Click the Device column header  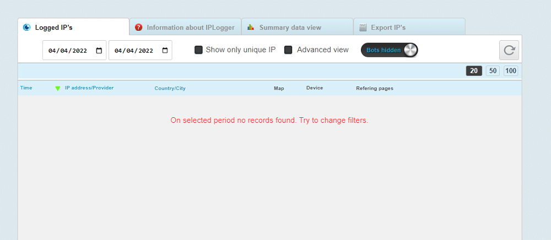pyautogui.click(x=315, y=88)
